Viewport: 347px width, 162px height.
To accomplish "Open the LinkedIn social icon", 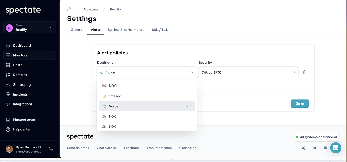I will tap(314, 148).
